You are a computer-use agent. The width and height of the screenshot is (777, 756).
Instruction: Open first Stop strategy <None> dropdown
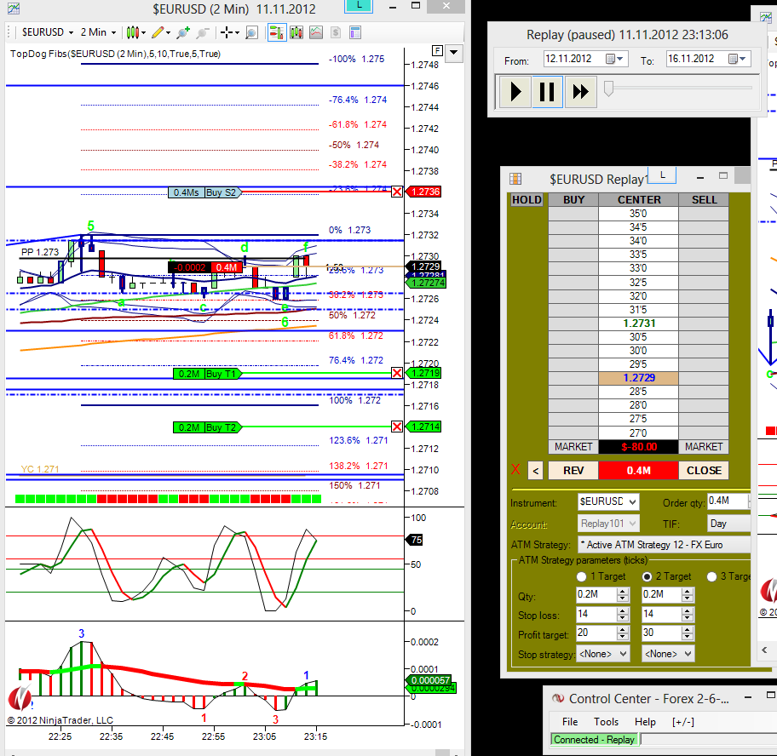[x=603, y=654]
